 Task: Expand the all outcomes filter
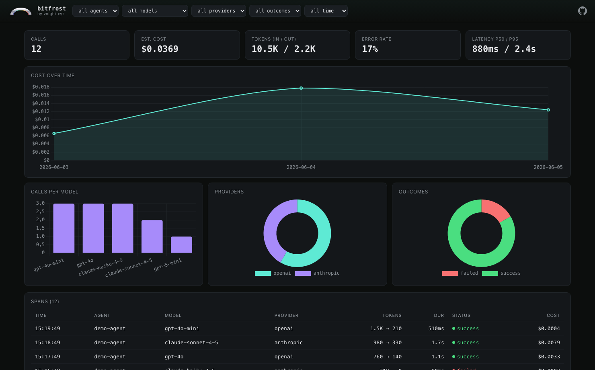[275, 11]
